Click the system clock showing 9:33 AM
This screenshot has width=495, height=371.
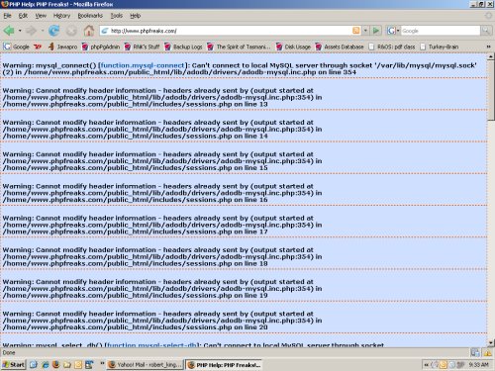tap(478, 365)
